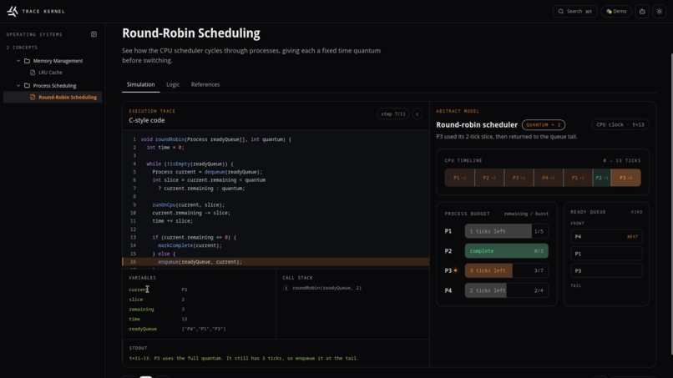Select P4 +2 segment in CPU timeline

click(548, 178)
